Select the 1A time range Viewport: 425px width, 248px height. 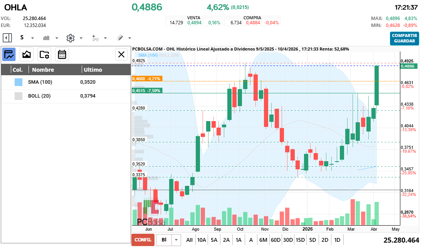[x=239, y=240]
